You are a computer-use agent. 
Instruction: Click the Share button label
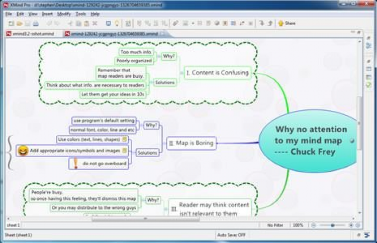[x=290, y=23]
